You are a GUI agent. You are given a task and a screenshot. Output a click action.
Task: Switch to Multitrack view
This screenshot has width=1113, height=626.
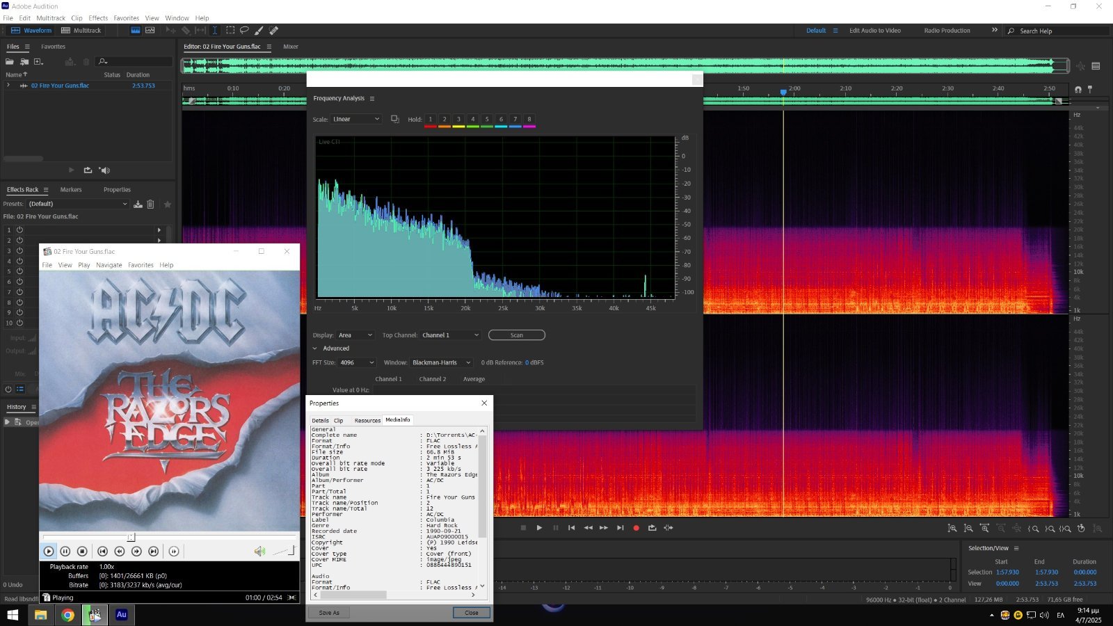coord(81,31)
